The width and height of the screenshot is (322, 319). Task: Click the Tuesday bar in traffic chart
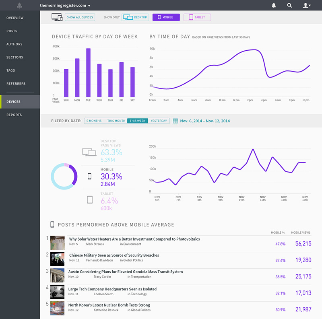(88, 73)
